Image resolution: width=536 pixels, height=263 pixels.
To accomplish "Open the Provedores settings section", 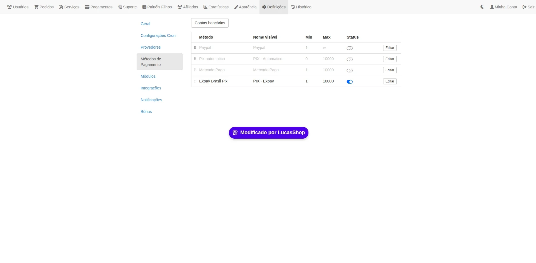I will pos(151,47).
